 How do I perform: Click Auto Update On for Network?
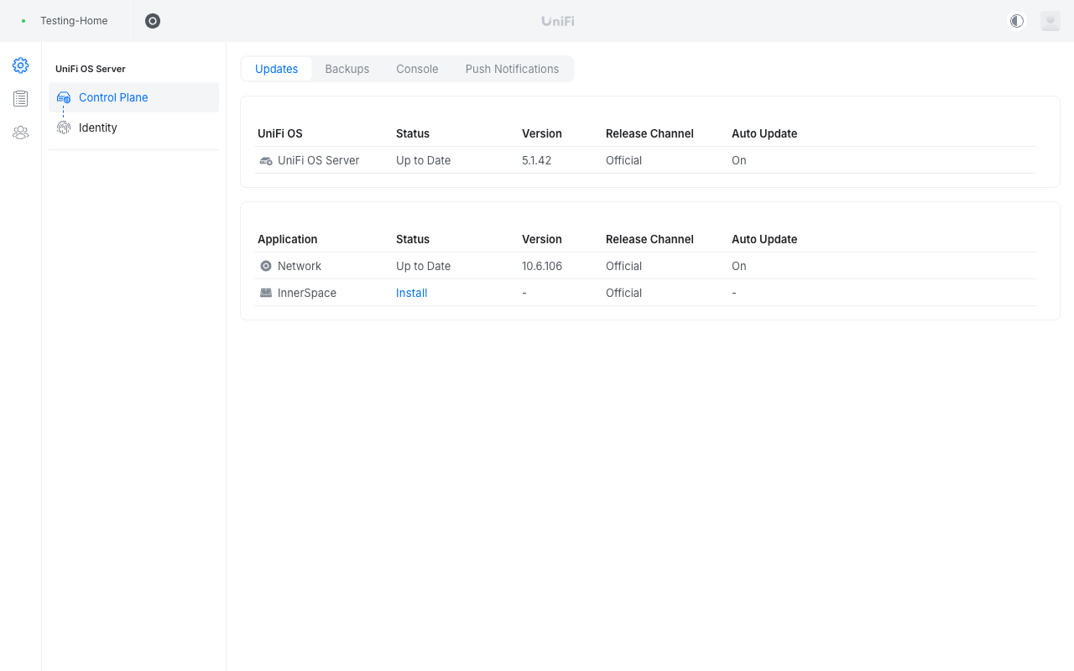pyautogui.click(x=739, y=266)
